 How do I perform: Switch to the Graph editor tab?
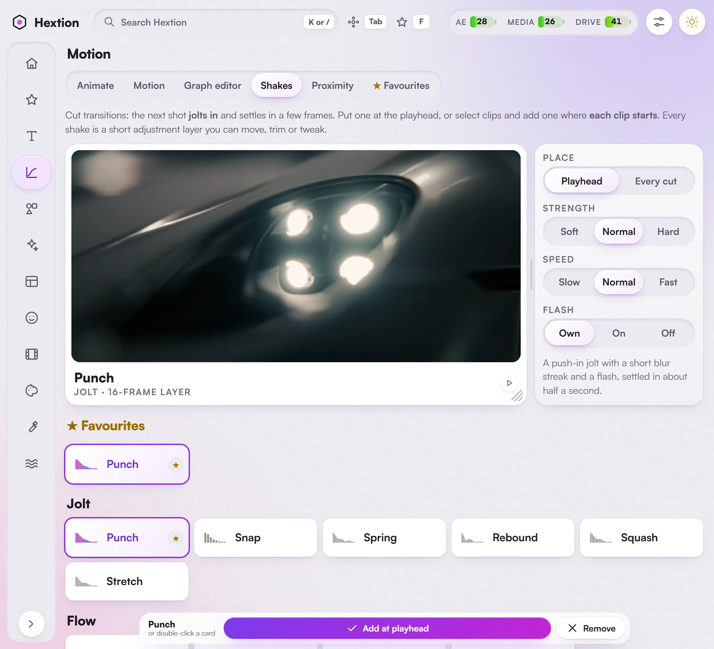tap(213, 85)
